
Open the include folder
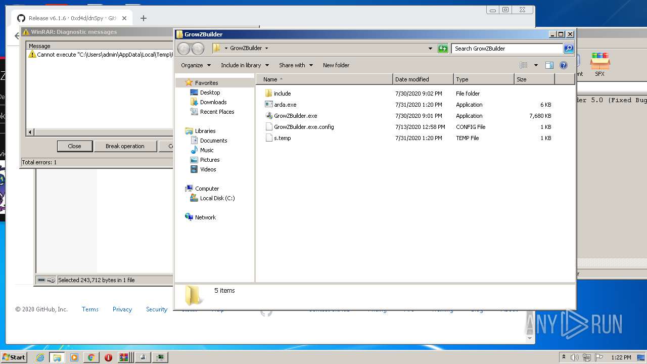point(282,94)
